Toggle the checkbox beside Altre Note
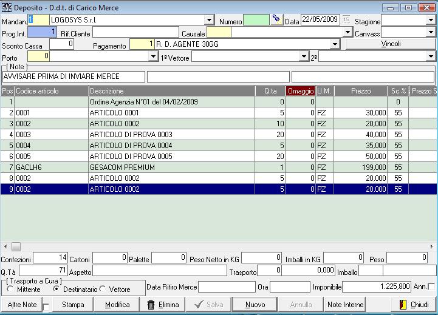438x315 pixels. click(x=46, y=307)
